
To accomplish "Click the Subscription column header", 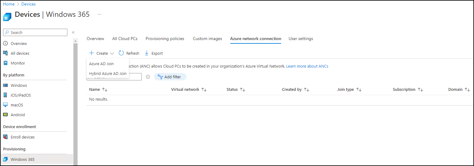I will [x=404, y=90].
